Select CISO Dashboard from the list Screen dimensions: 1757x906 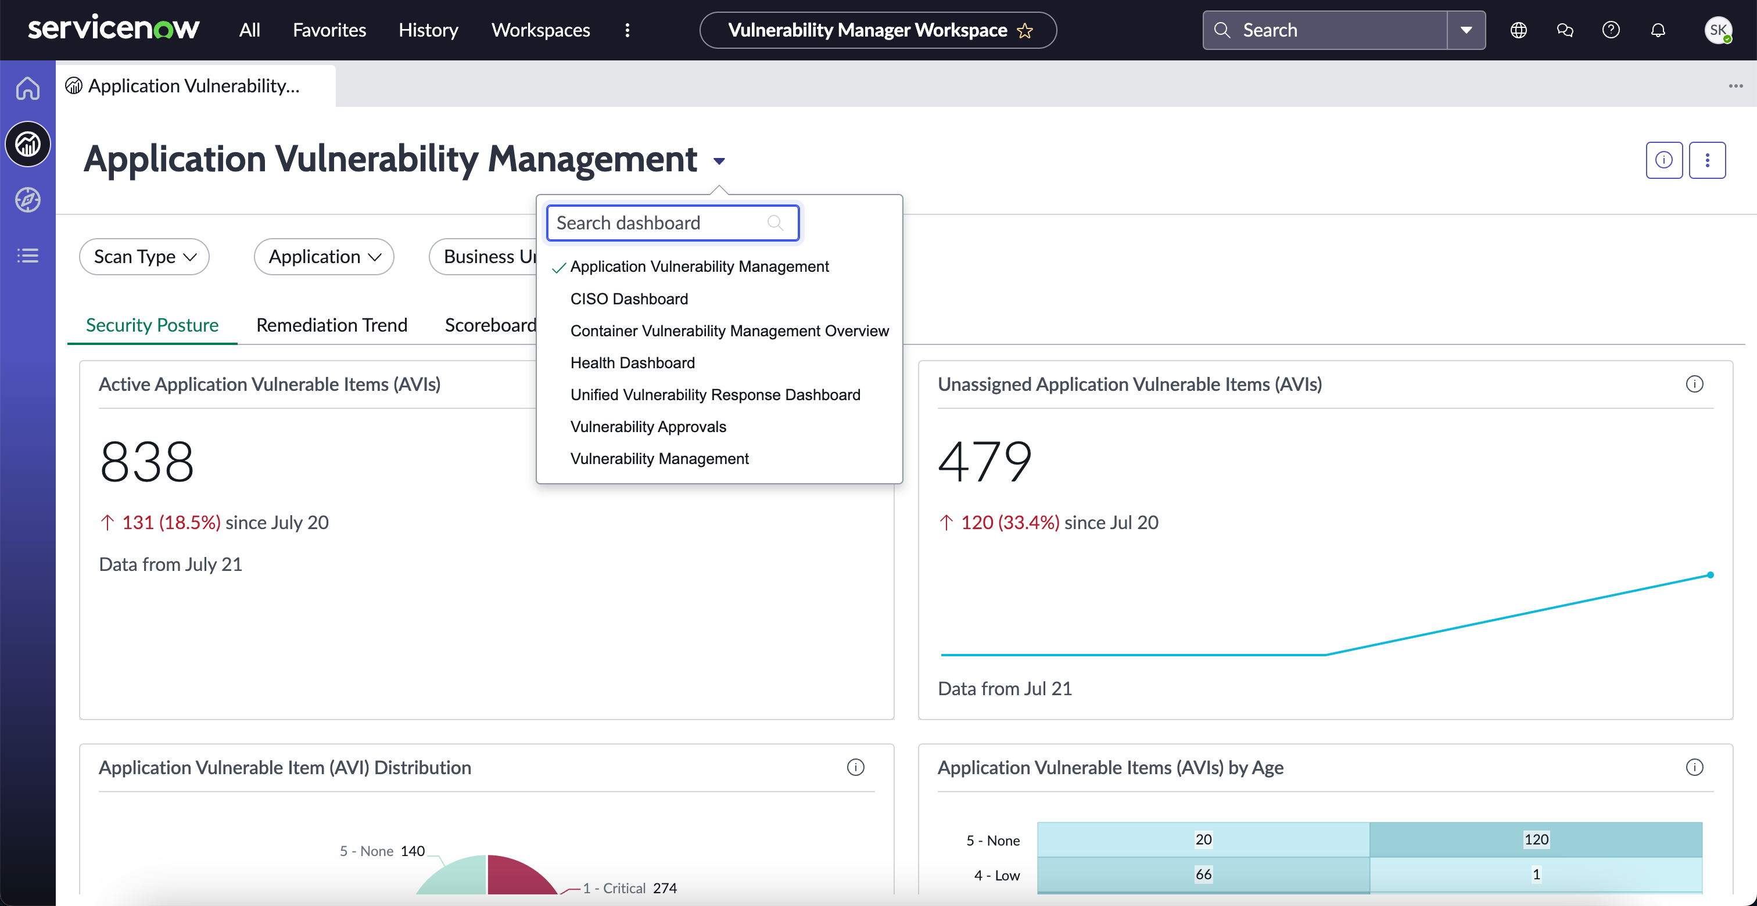(x=629, y=299)
